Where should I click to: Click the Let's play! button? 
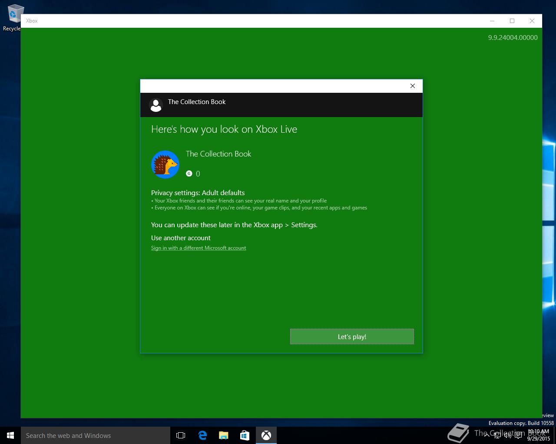click(352, 336)
